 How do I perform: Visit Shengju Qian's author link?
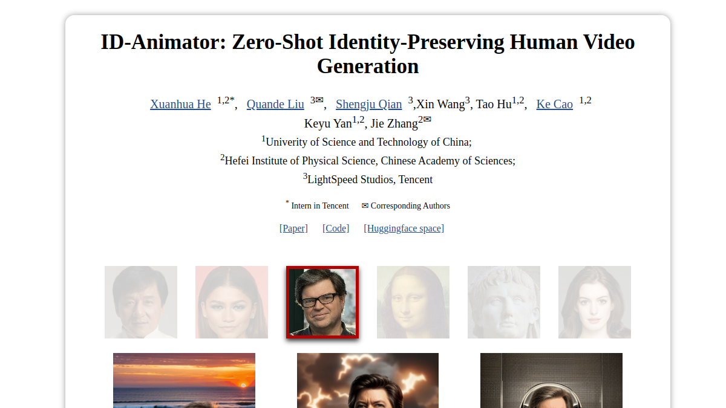pyautogui.click(x=368, y=104)
